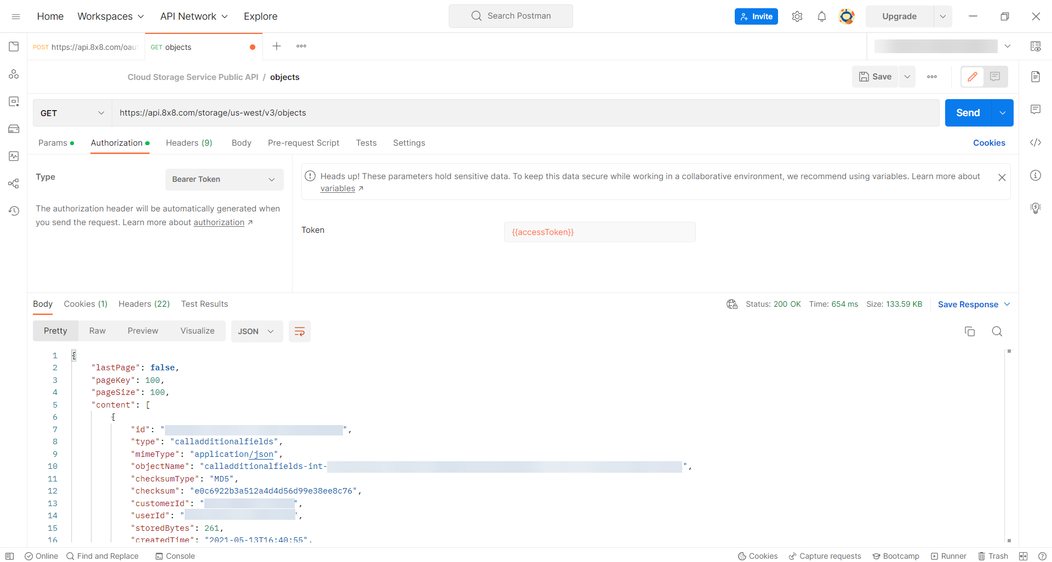Toggle sidebar icon in status bar
1052x562 pixels.
pyautogui.click(x=10, y=556)
